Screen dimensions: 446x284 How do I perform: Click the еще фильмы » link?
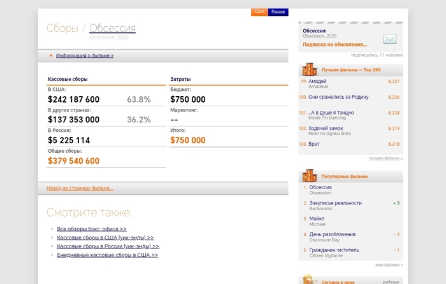389,265
